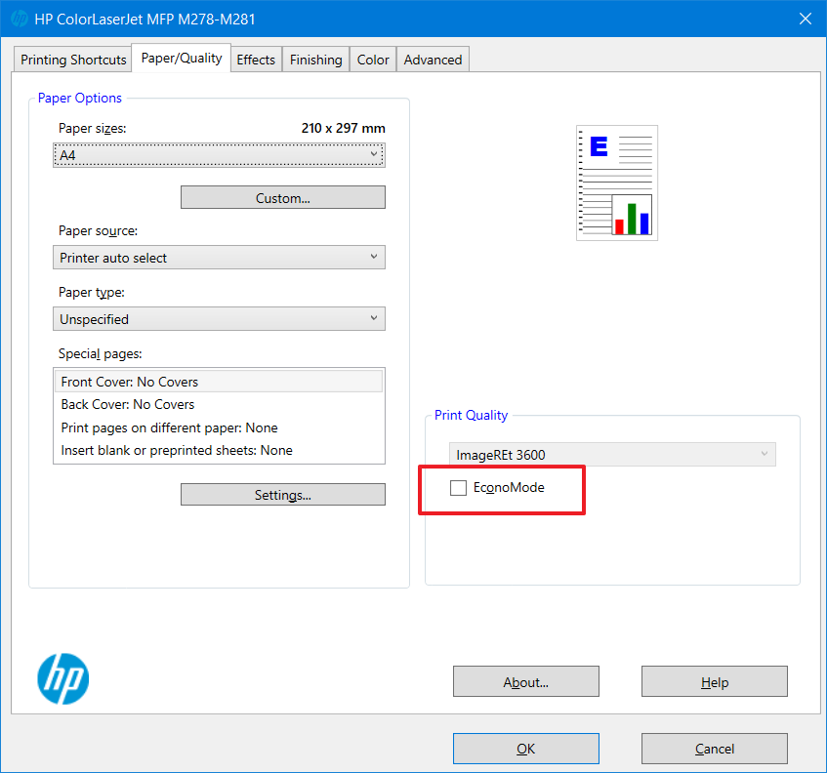
Task: Select the Paper/Quality tab
Action: pyautogui.click(x=182, y=58)
